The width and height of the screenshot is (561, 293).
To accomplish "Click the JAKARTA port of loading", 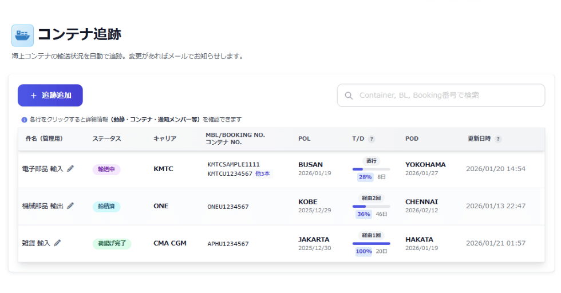I will tap(314, 239).
